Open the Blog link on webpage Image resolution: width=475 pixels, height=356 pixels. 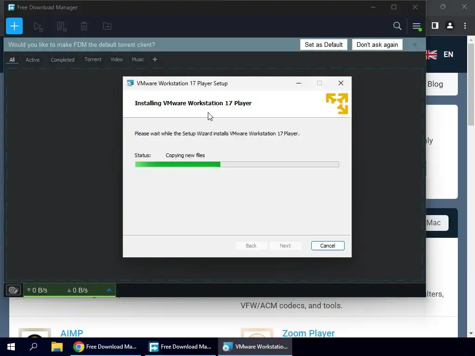[435, 84]
